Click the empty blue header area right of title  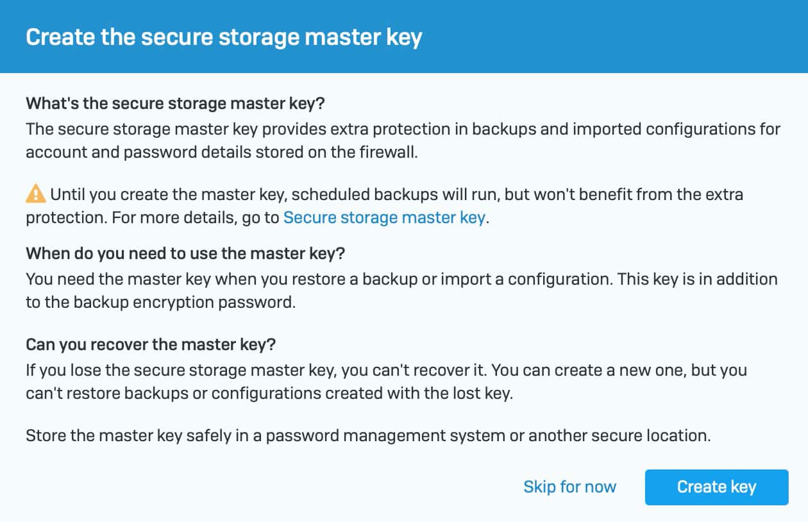click(609, 37)
